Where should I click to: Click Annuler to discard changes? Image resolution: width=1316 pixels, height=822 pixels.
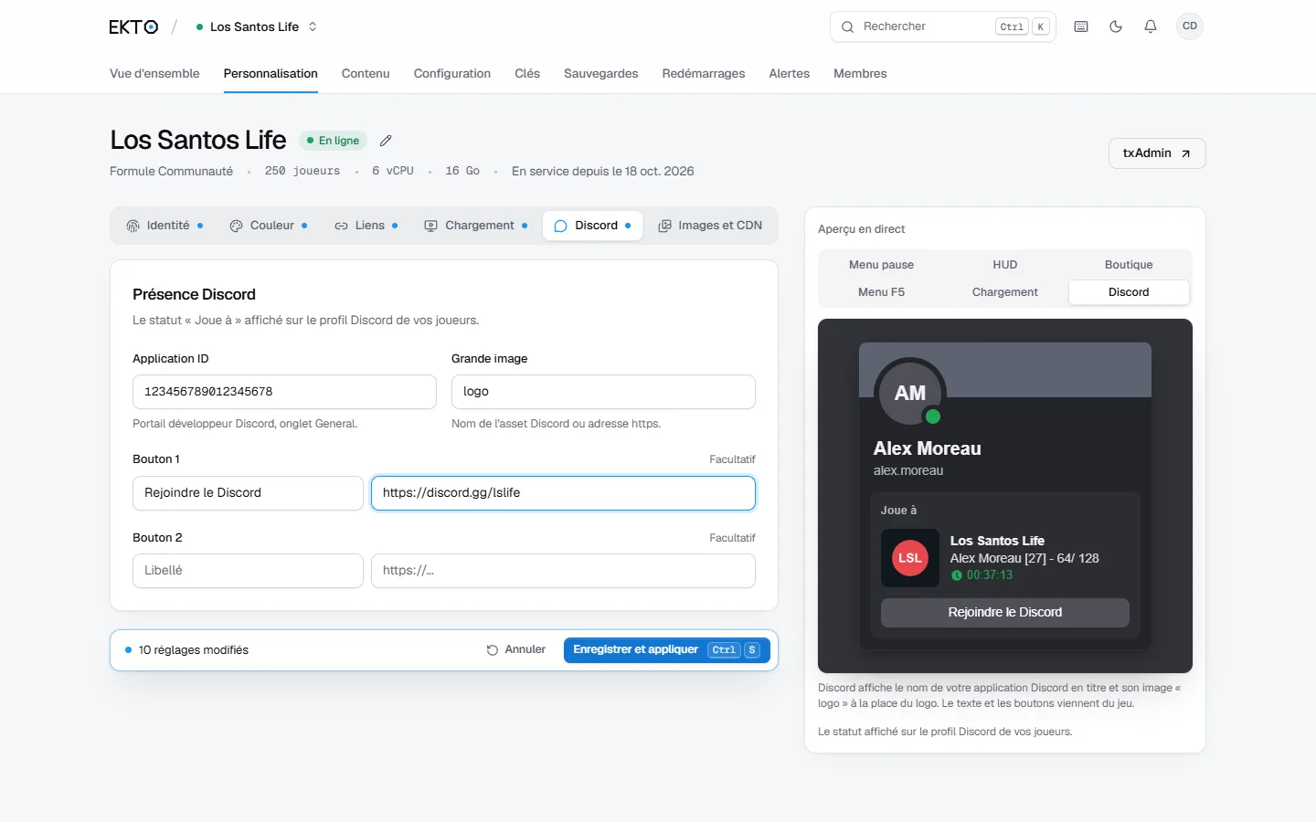click(x=516, y=649)
